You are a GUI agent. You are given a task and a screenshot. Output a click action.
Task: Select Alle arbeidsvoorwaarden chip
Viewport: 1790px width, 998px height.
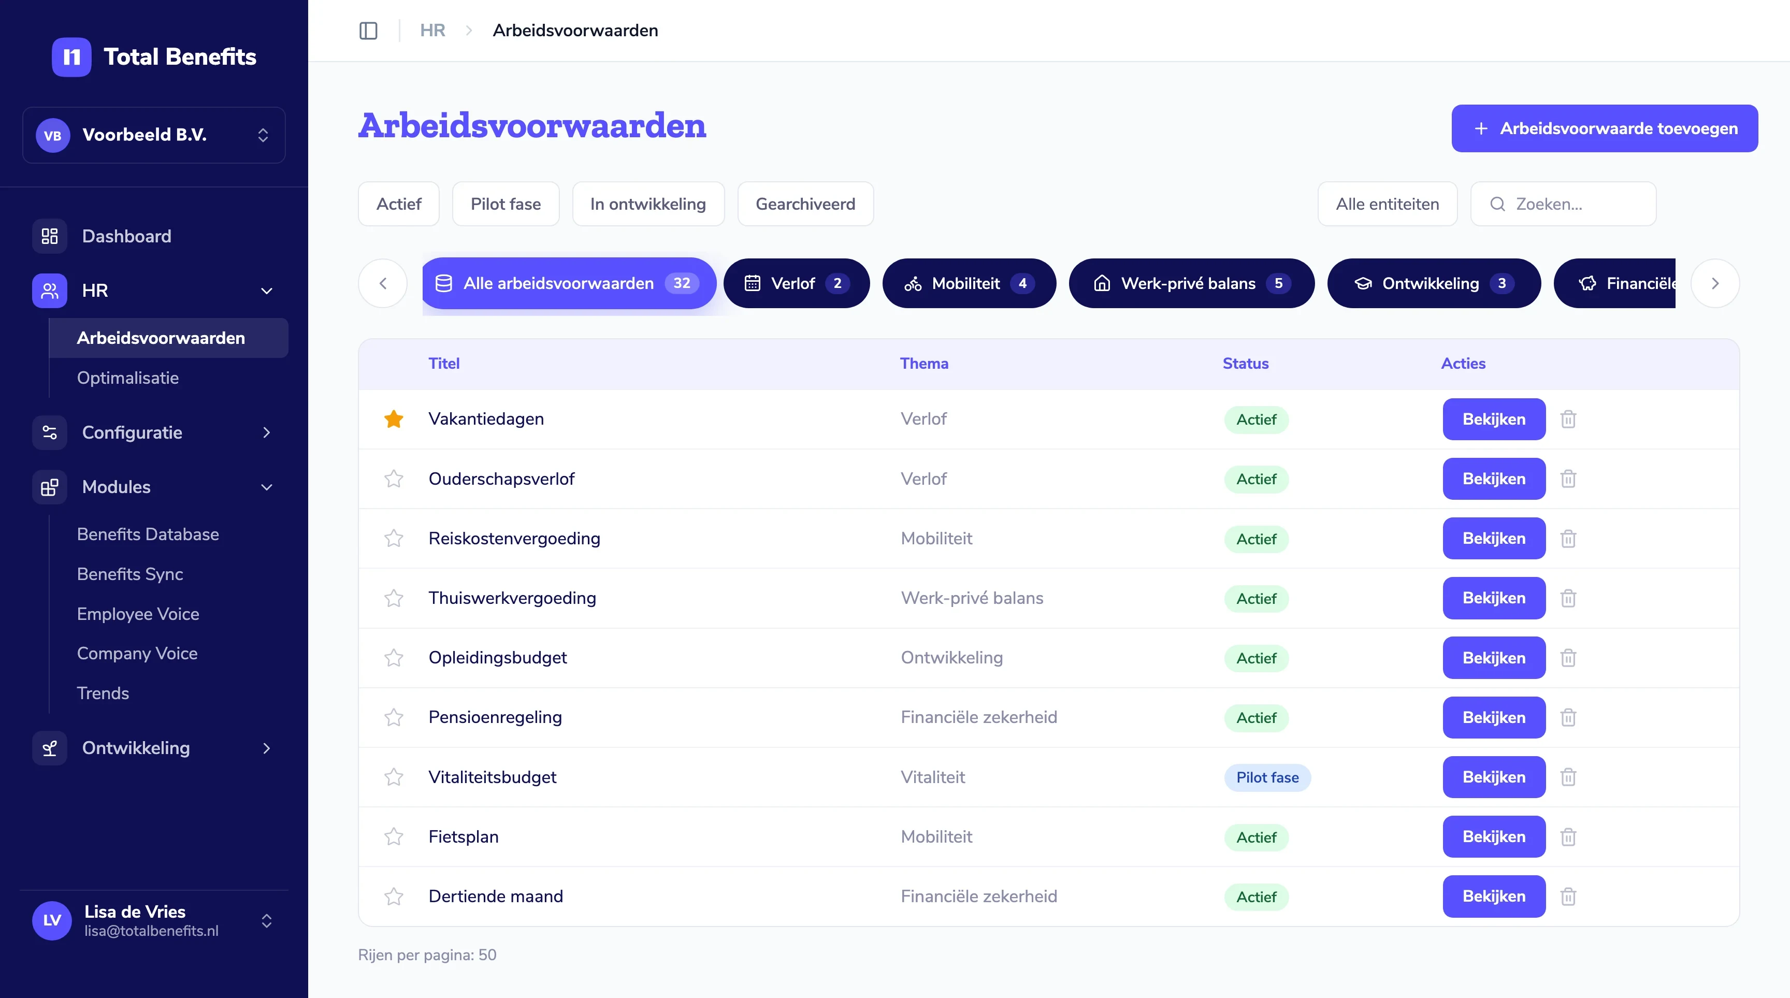click(569, 284)
